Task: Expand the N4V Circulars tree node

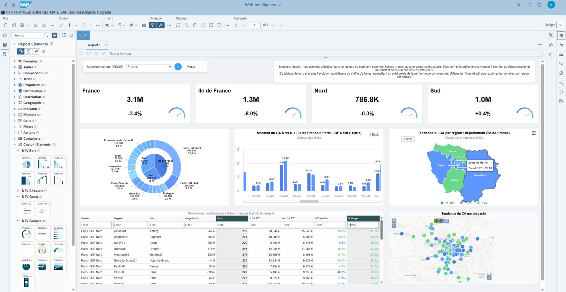Action: [x=18, y=191]
